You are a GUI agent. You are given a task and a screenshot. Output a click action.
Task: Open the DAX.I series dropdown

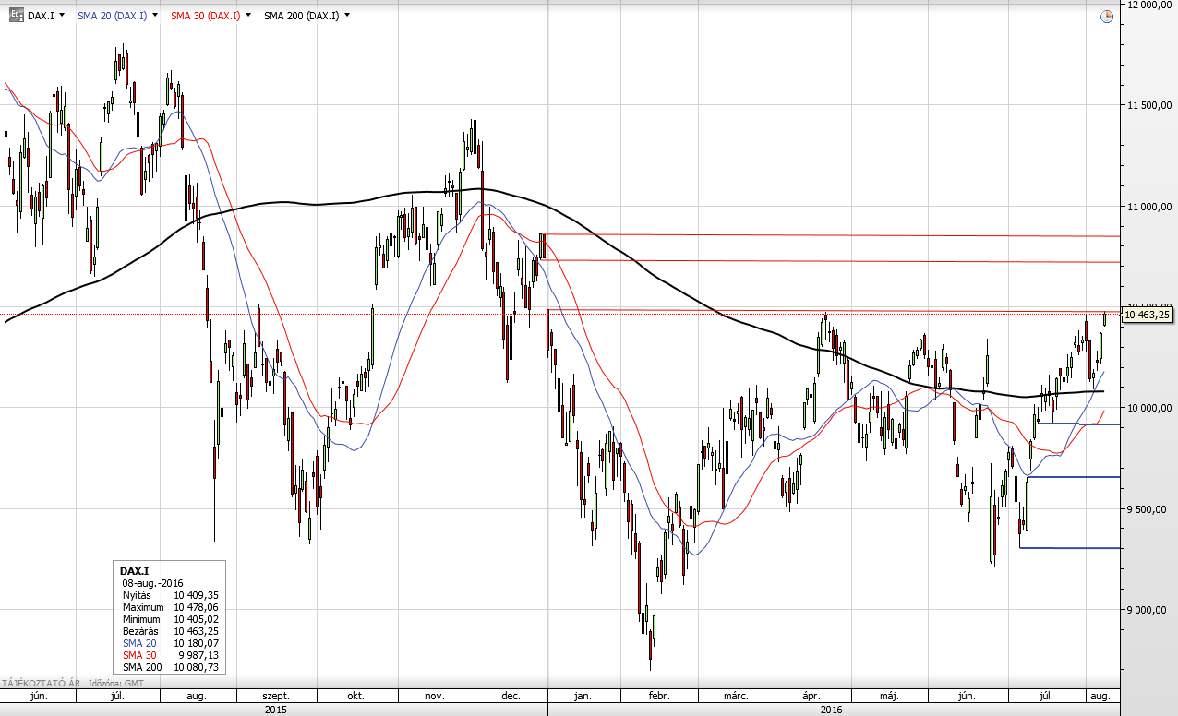62,16
